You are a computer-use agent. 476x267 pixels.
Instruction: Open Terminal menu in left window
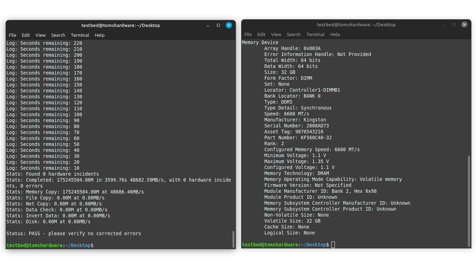point(80,35)
